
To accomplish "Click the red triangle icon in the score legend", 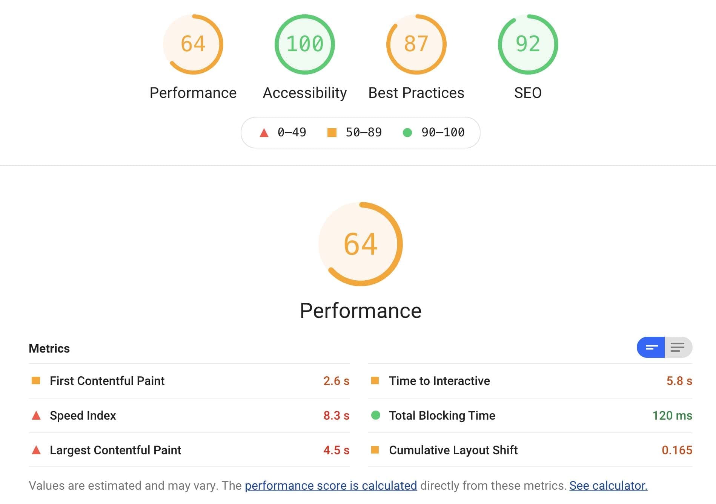I will point(263,133).
